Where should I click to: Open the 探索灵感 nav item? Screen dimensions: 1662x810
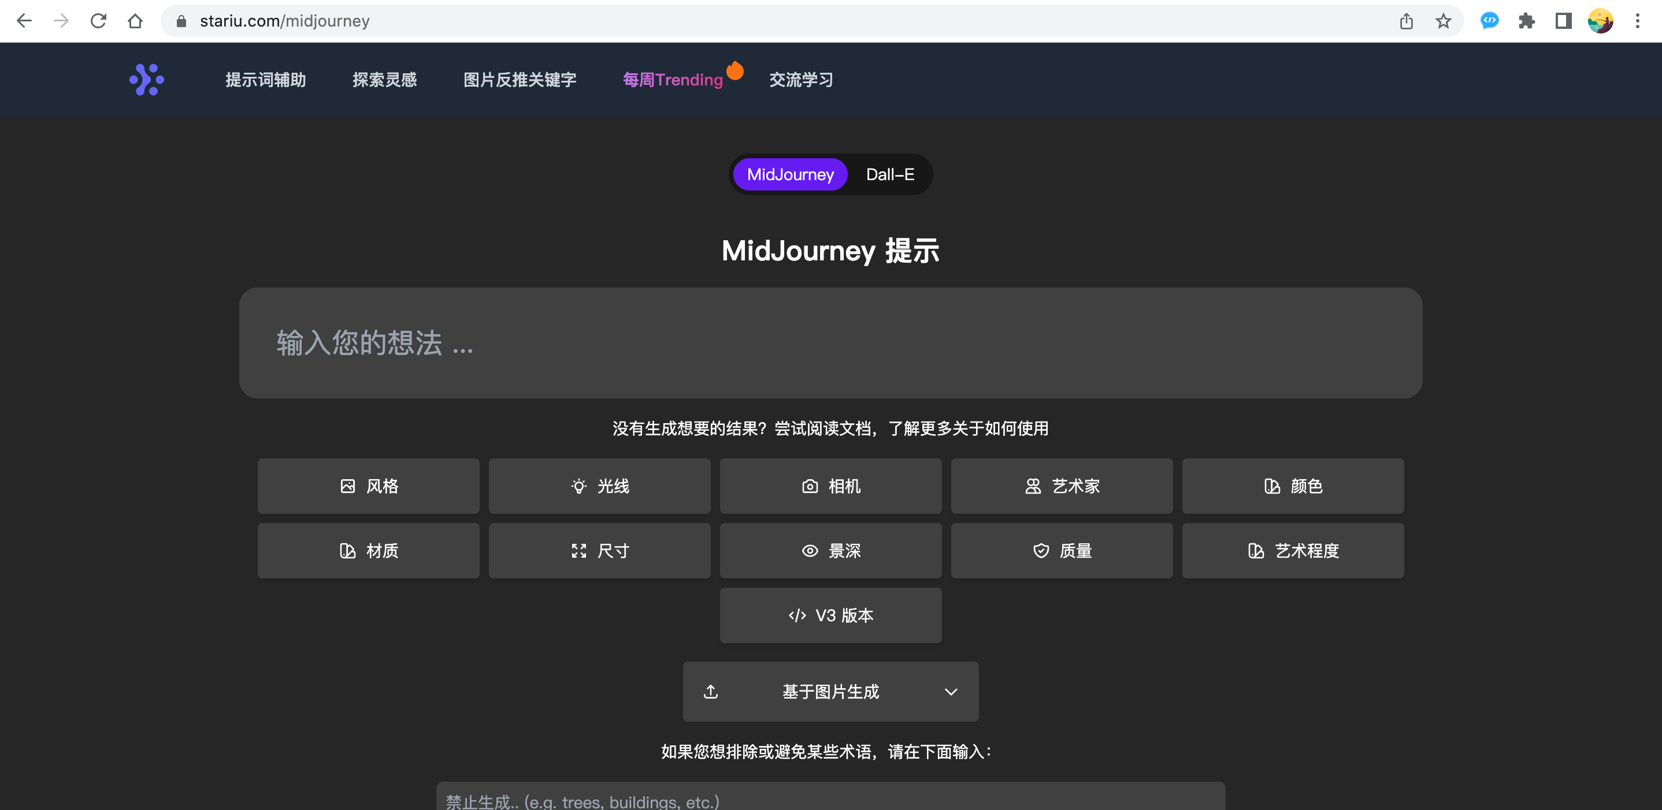point(384,79)
